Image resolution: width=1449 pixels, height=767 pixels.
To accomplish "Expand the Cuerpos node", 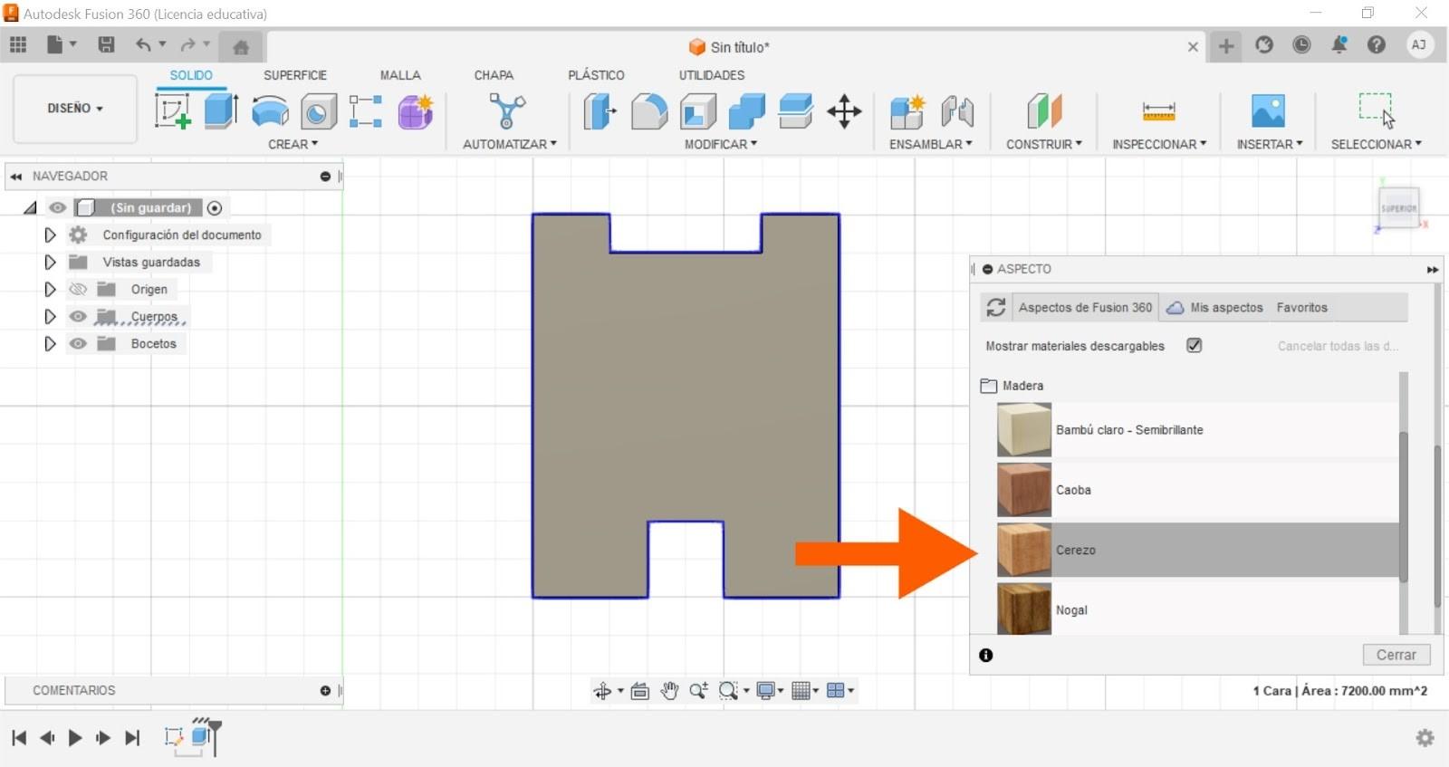I will point(50,316).
